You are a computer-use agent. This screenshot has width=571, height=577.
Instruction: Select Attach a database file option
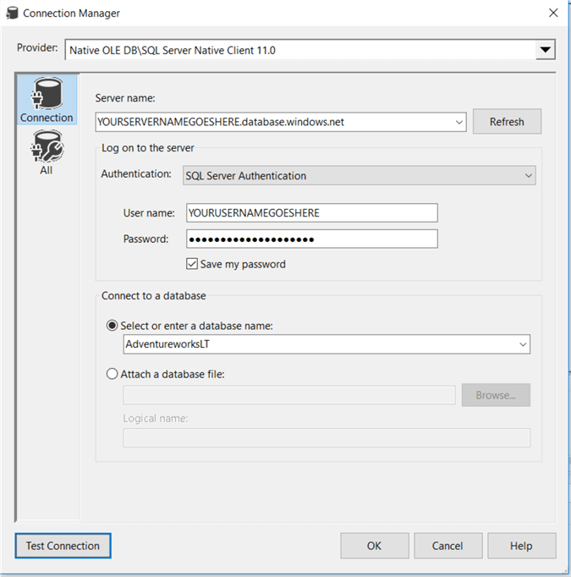coord(113,374)
